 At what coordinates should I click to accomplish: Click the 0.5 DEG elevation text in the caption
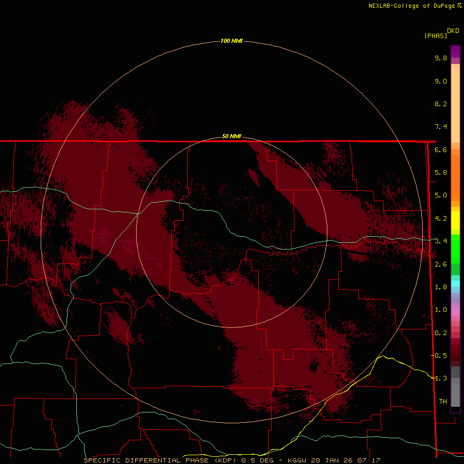[257, 460]
